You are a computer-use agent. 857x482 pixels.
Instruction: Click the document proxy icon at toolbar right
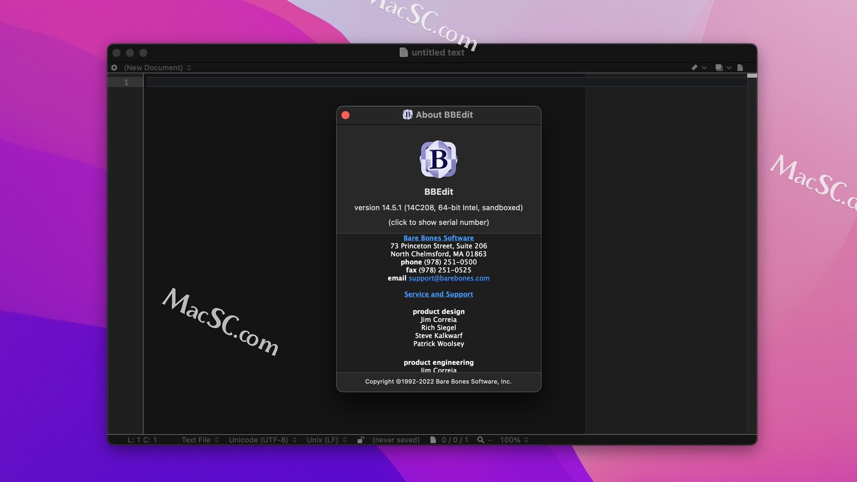740,67
